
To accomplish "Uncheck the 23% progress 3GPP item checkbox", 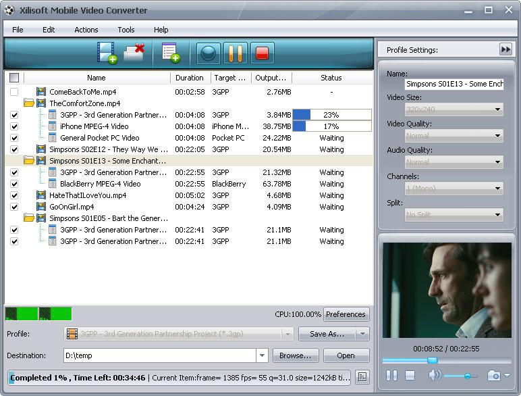I will 14,115.
